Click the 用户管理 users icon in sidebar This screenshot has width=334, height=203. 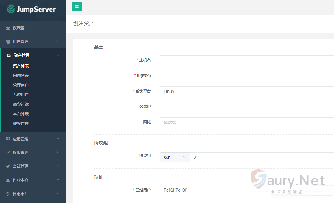click(7, 41)
